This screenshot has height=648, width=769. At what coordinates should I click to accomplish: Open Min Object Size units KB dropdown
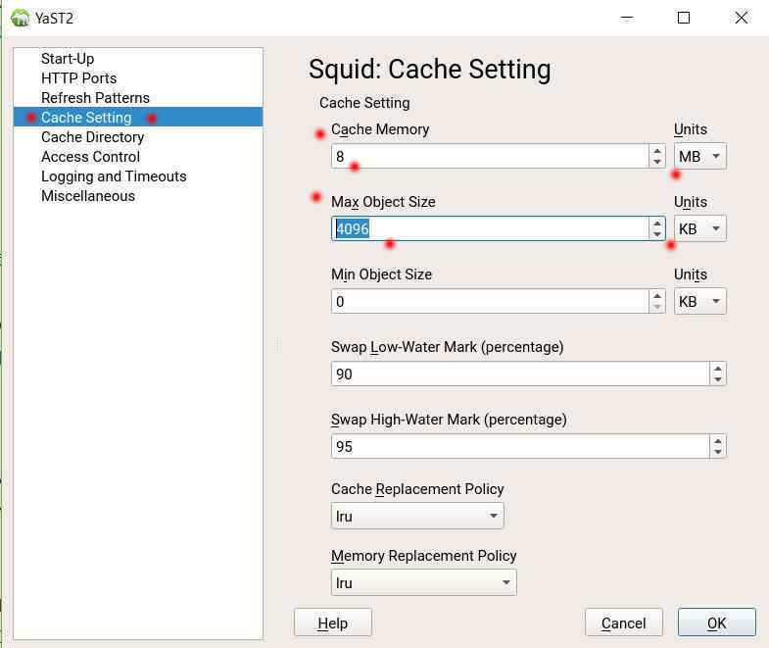(699, 301)
